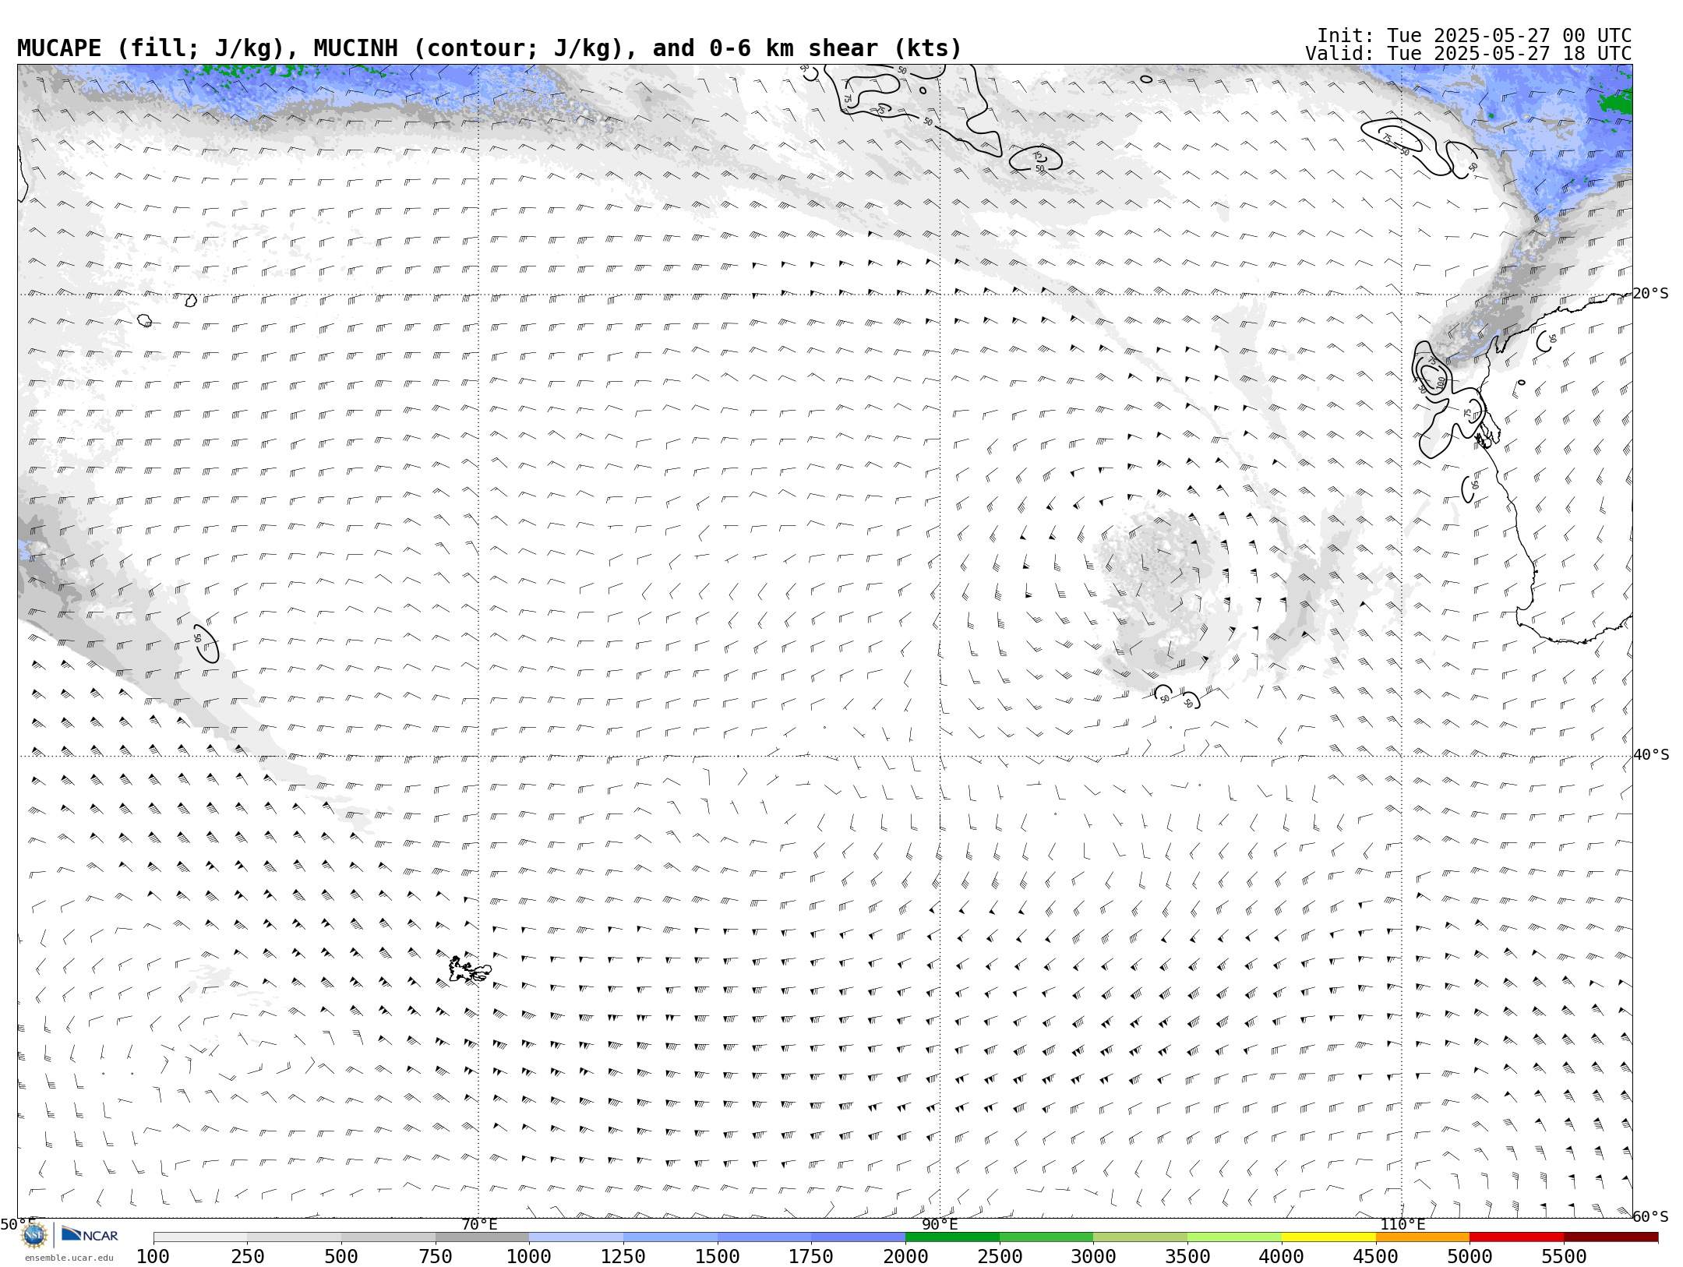Select the Valid Tue 2025-05-27 18 UTC text

(x=1469, y=54)
